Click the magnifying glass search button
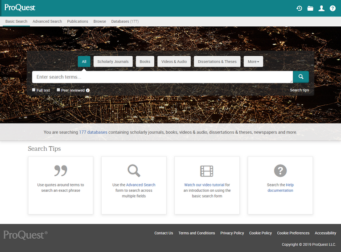This screenshot has width=341, height=252. pos(301,77)
